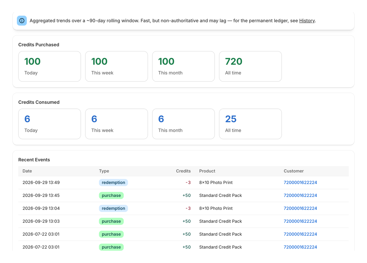Select the Credits Consumed This week card
Image resolution: width=367 pixels, height=263 pixels.
[117, 124]
